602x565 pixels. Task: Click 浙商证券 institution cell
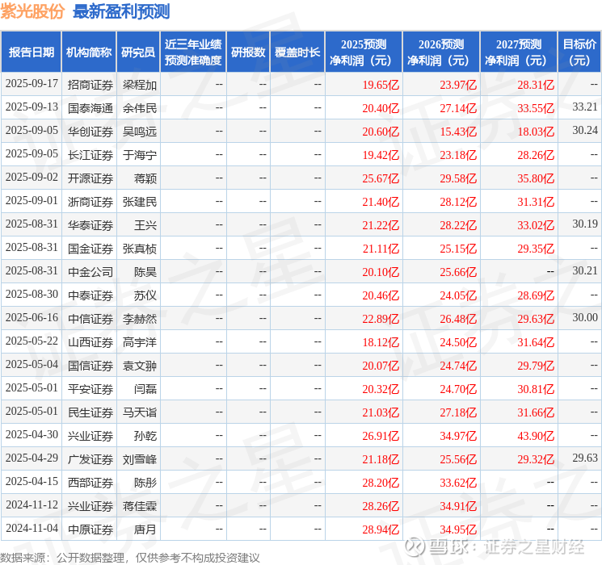click(x=91, y=202)
